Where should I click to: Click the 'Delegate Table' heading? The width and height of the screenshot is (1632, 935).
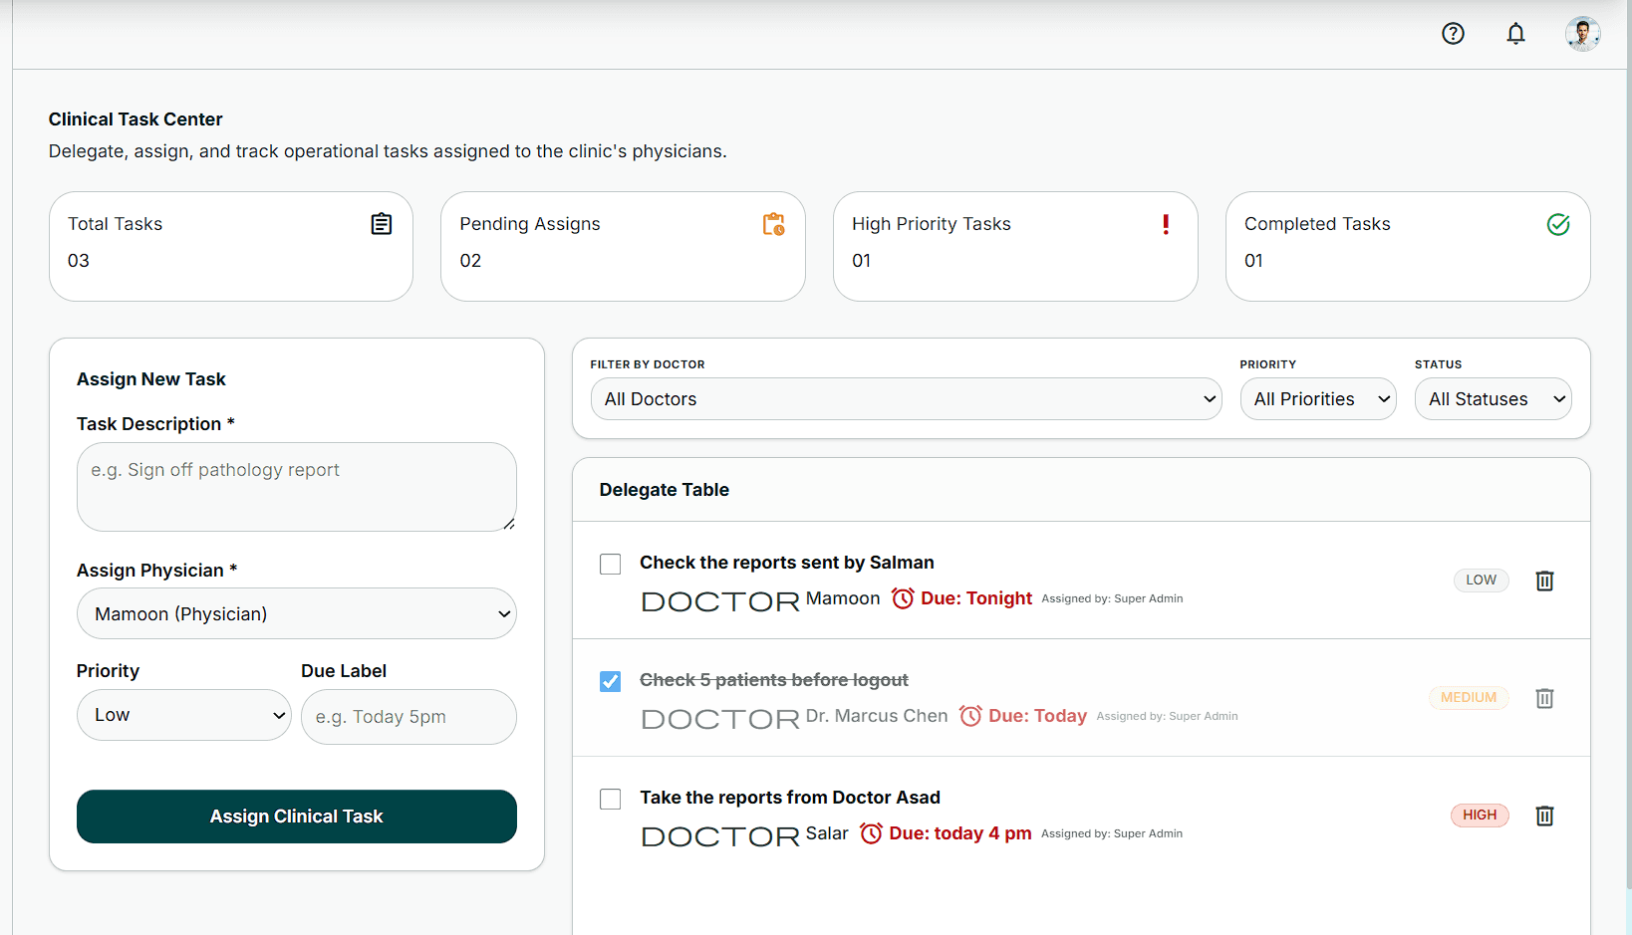click(665, 490)
